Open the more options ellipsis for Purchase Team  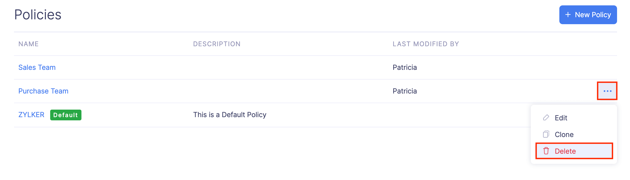pyautogui.click(x=607, y=91)
